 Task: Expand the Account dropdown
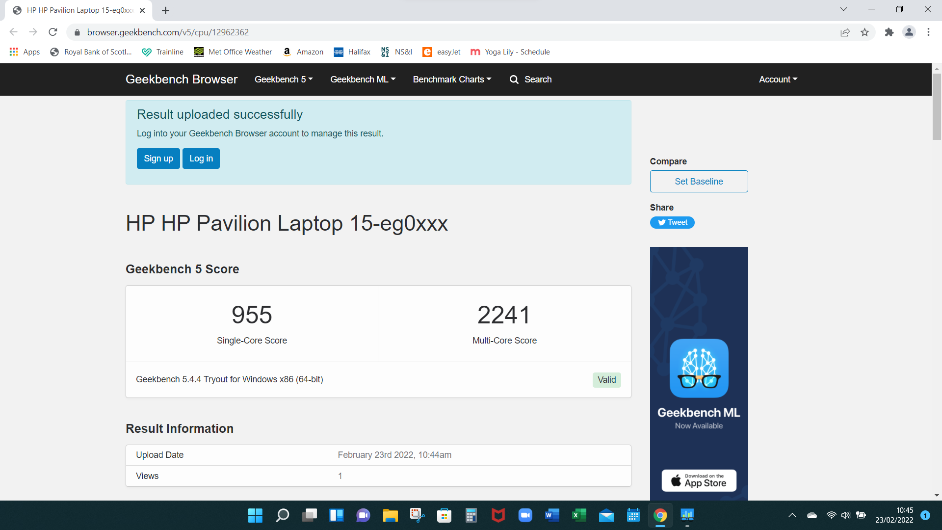(778, 79)
